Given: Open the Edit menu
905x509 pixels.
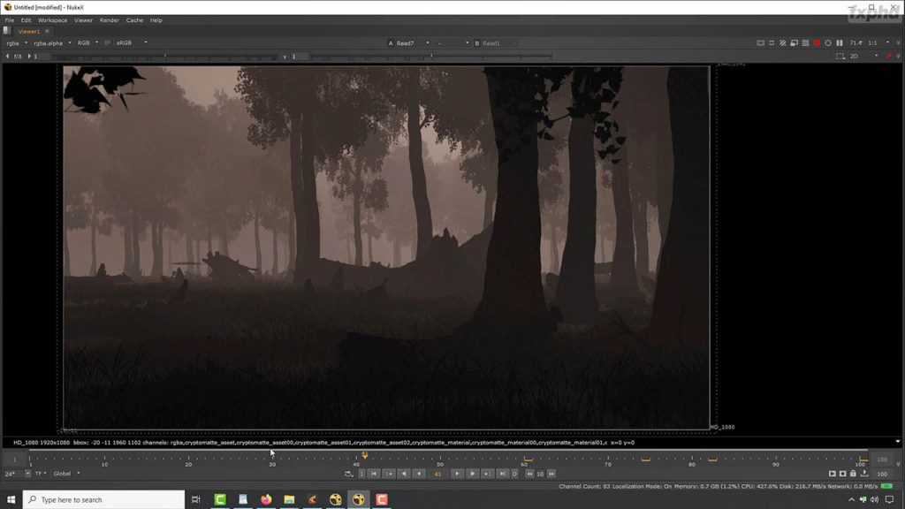Looking at the screenshot, I should 26,20.
